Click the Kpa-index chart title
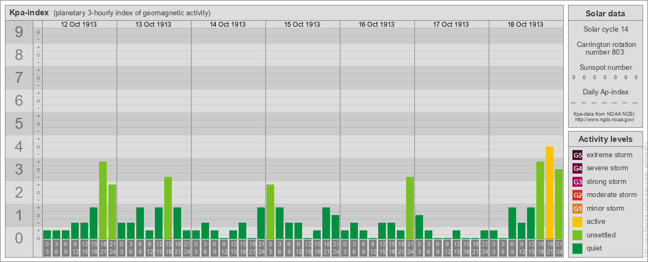This screenshot has height=262, width=648. (29, 13)
